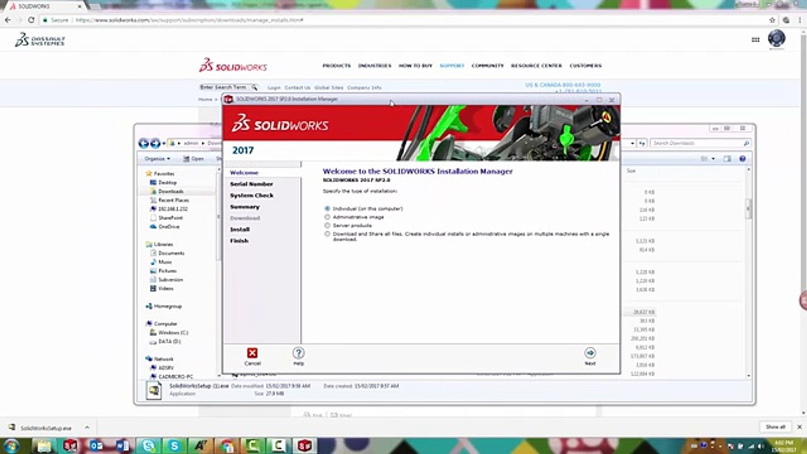Open the Explorer view options dropdown arrow
This screenshot has height=454, width=807.
click(713, 158)
